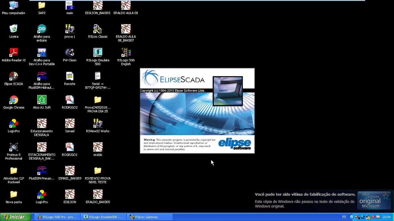Image resolution: width=394 pixels, height=221 pixels.
Task: Select the eraldo file icon
Action: [98, 149]
